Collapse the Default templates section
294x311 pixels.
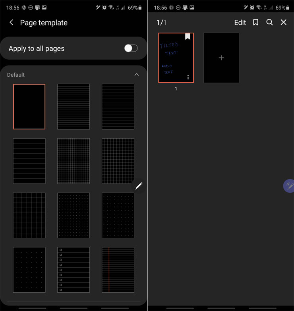coord(137,75)
